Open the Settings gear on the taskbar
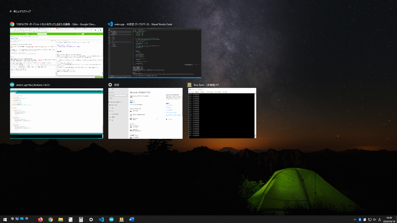 click(x=91, y=219)
